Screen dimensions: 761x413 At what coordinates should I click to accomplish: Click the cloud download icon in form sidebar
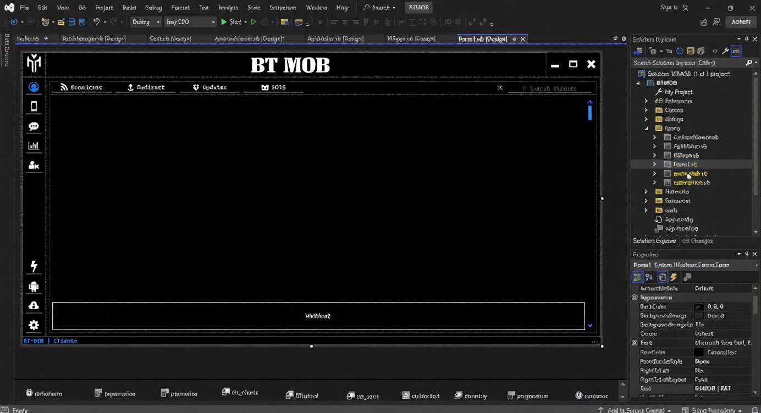pyautogui.click(x=34, y=305)
